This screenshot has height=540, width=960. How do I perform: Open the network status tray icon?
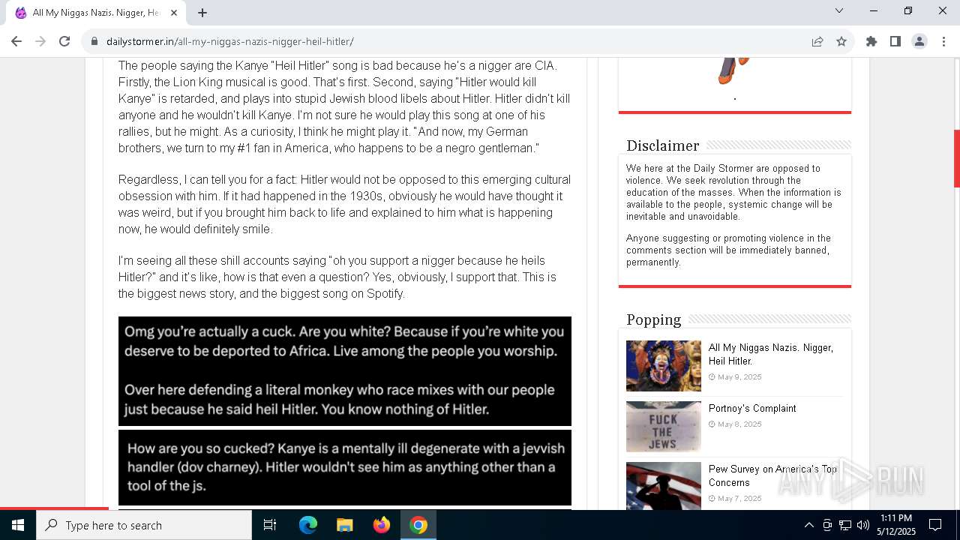[x=845, y=525]
